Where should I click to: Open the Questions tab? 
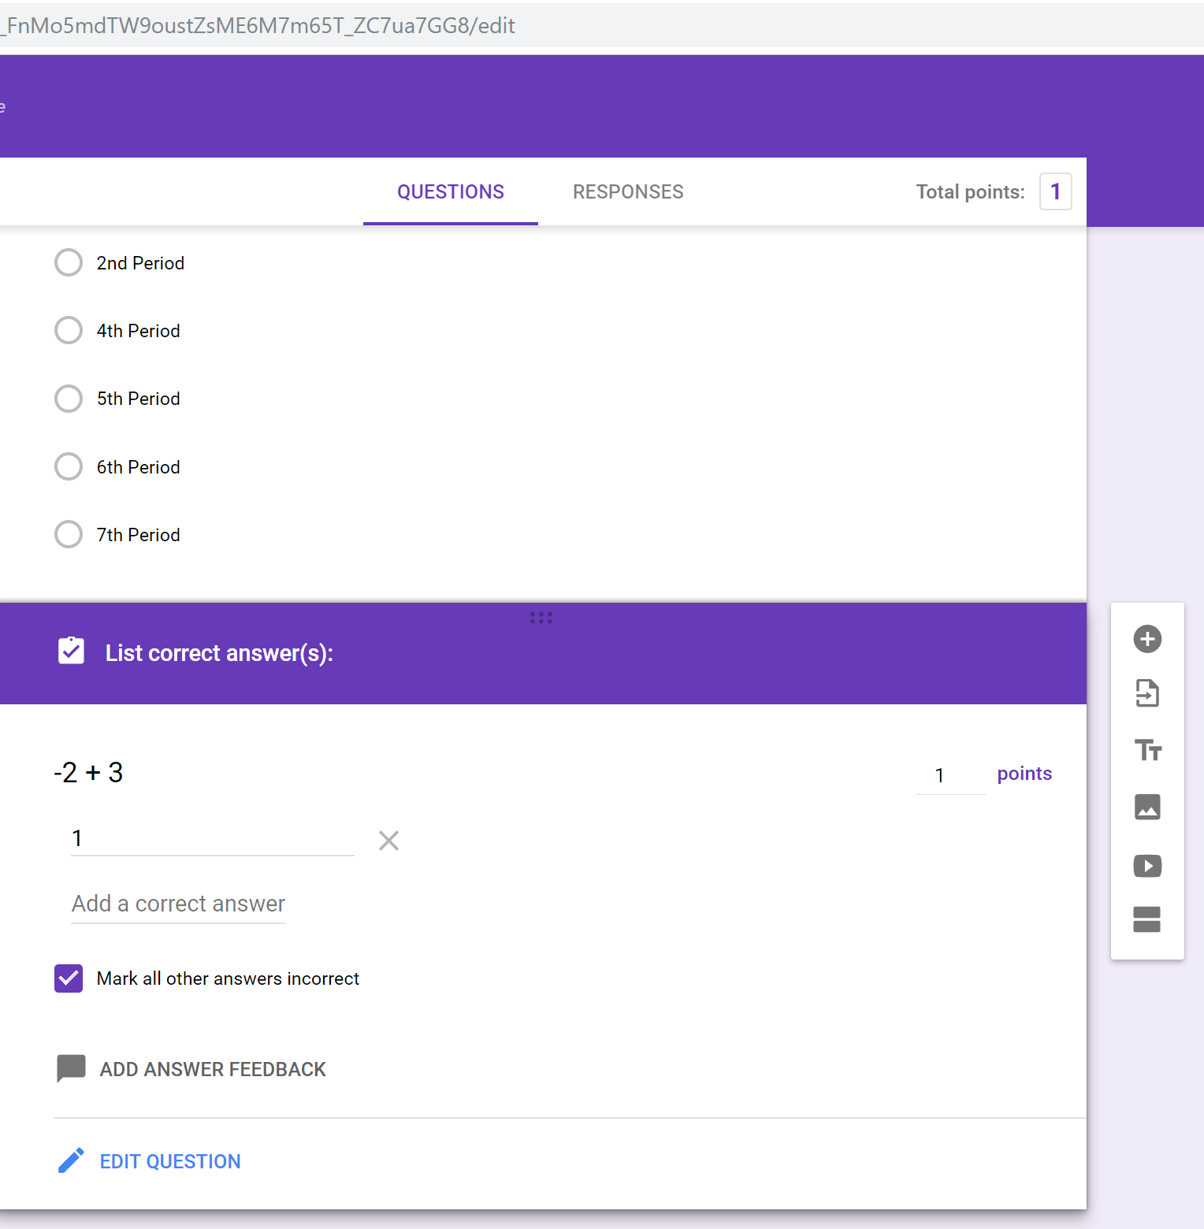(x=450, y=191)
